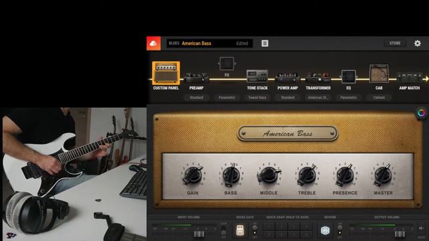Toggle the input volume Lock switch
Image resolution: width=429 pixels, height=241 pixels.
[223, 230]
